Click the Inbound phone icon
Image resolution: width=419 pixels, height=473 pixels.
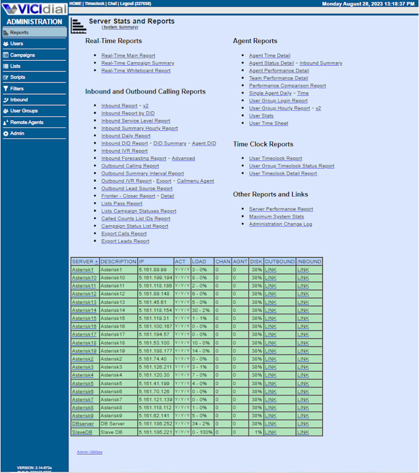click(x=6, y=100)
